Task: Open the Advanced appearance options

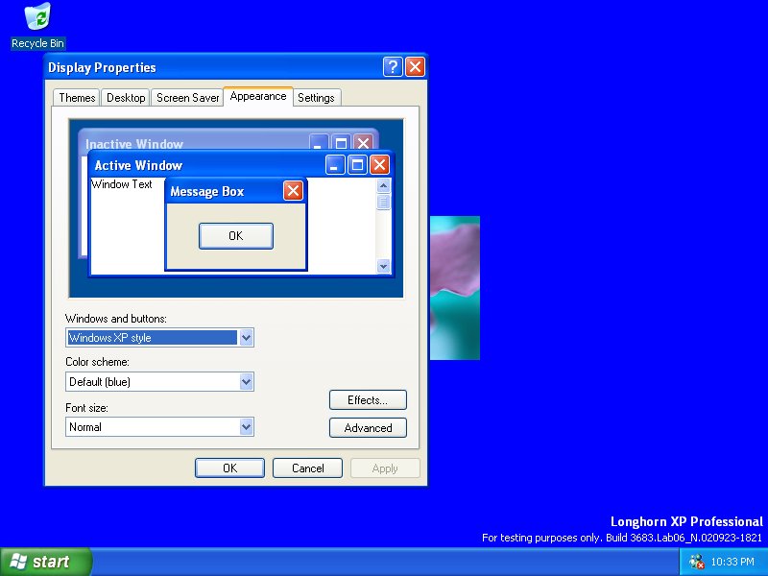Action: 368,428
